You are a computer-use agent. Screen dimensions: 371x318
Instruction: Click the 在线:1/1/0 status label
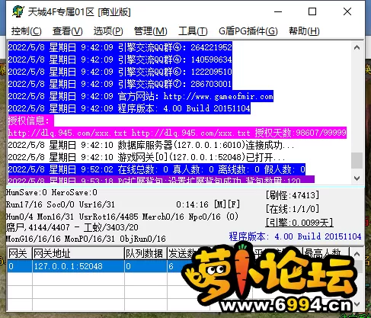pos(293,209)
